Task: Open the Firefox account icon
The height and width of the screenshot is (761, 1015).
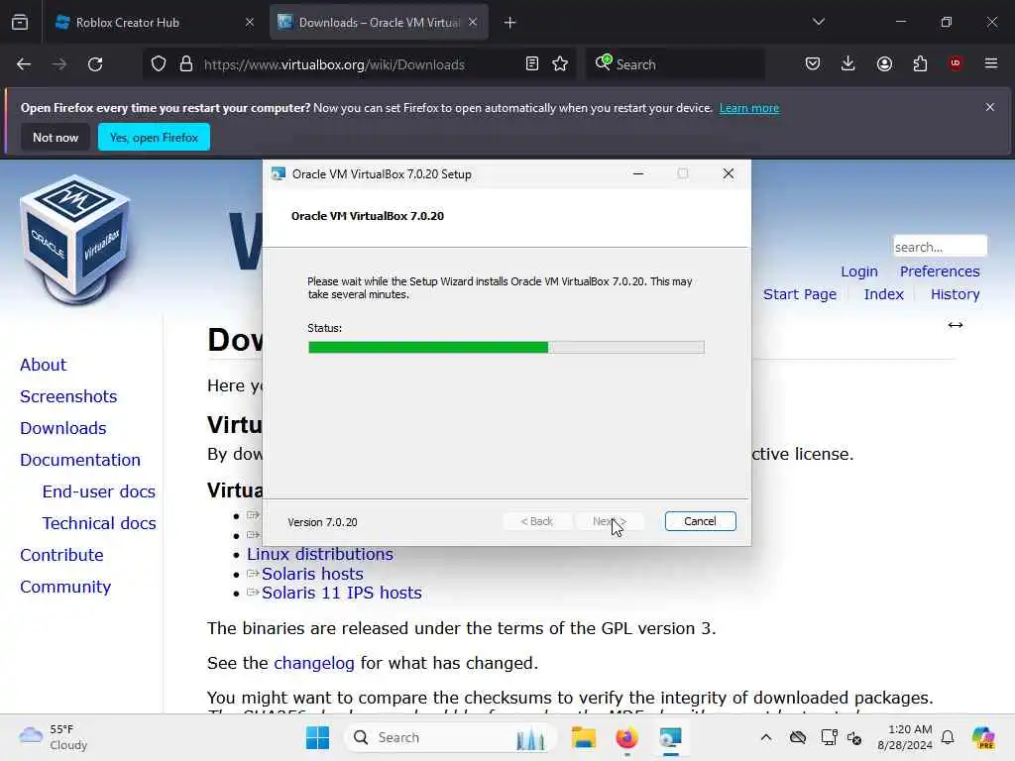Action: click(x=884, y=64)
